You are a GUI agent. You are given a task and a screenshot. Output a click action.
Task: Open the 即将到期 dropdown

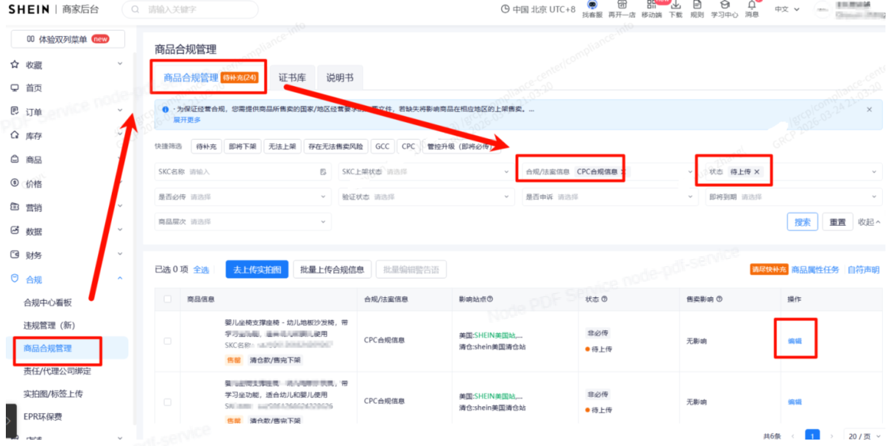coord(793,197)
